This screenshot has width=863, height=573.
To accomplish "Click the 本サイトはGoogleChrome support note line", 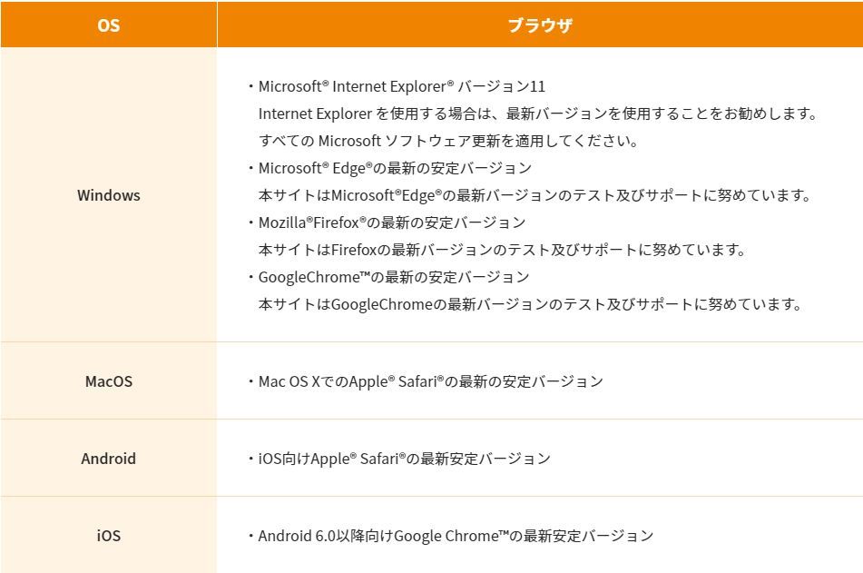I will pyautogui.click(x=530, y=304).
